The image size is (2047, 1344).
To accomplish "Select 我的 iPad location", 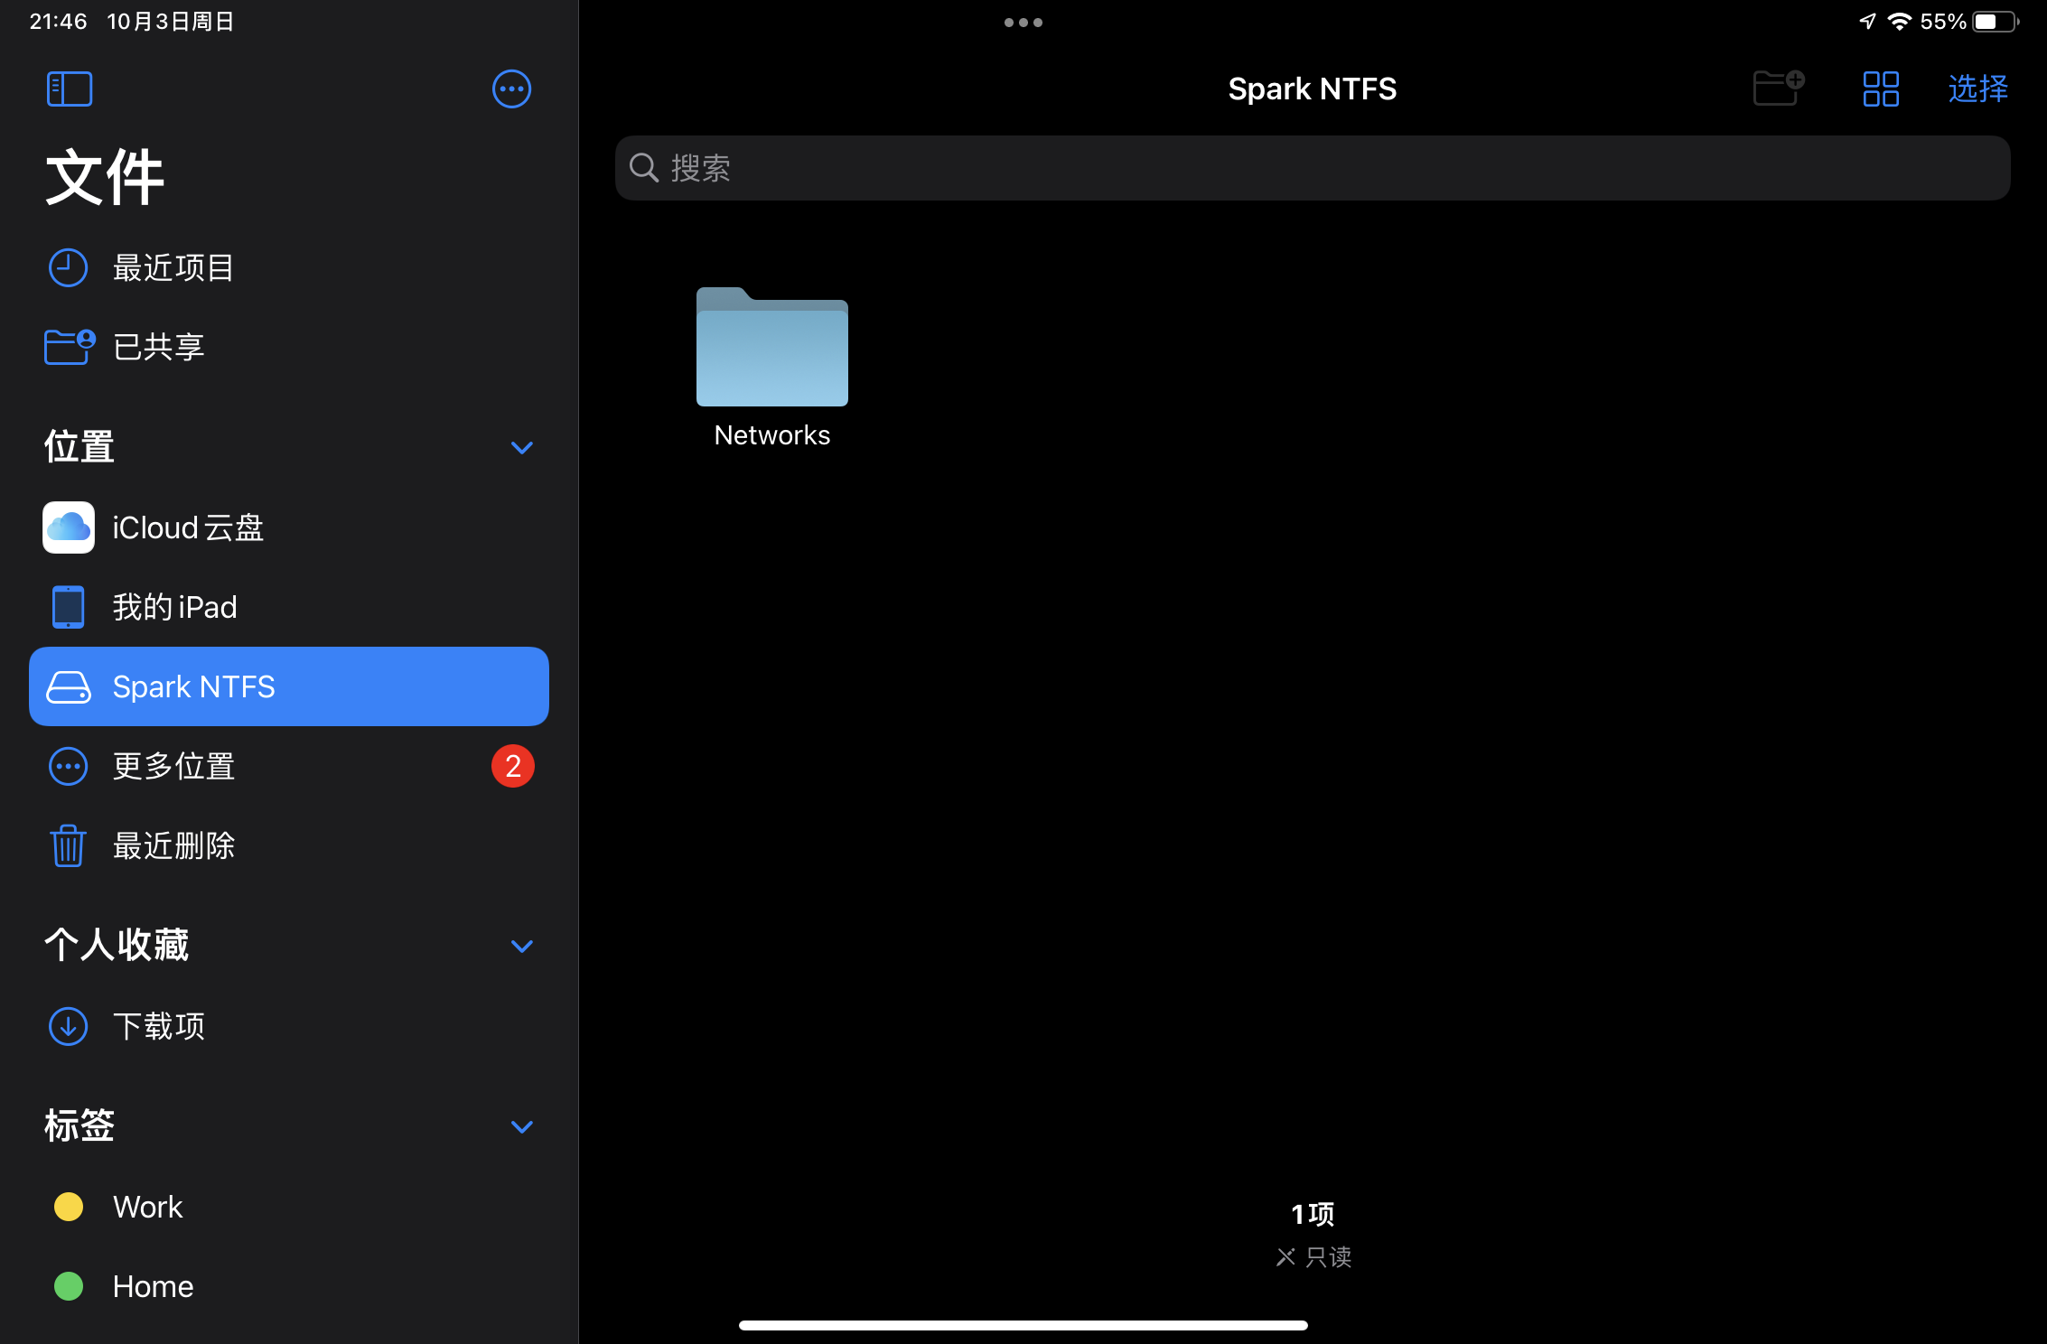I will coord(173,607).
